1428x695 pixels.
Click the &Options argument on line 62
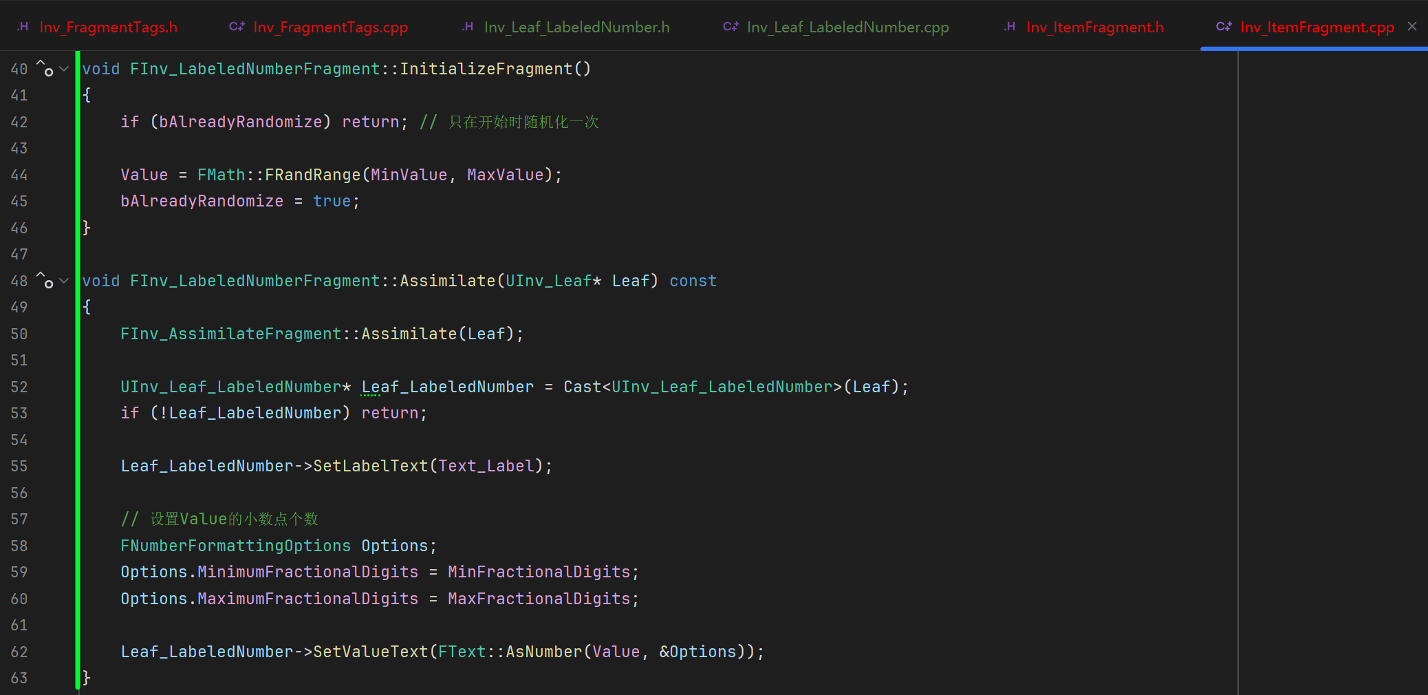698,652
